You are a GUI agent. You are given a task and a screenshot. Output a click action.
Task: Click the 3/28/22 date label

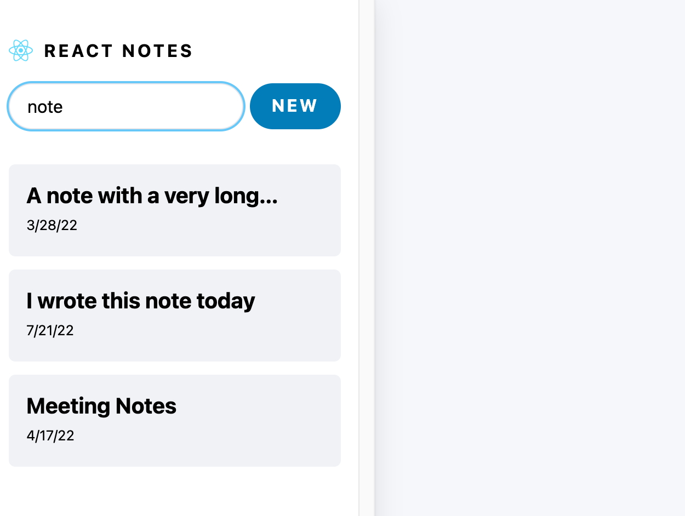[52, 225]
